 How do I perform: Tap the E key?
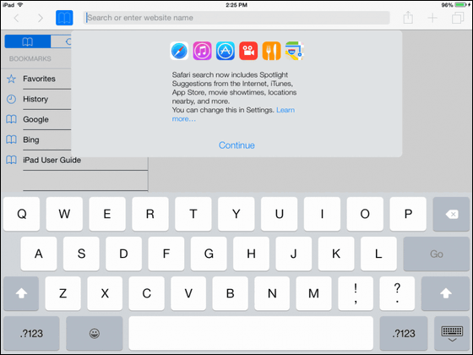click(x=107, y=214)
